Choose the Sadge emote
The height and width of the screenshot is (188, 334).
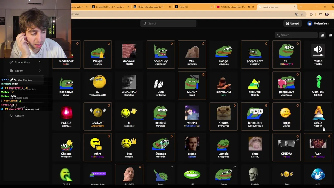pos(224,55)
